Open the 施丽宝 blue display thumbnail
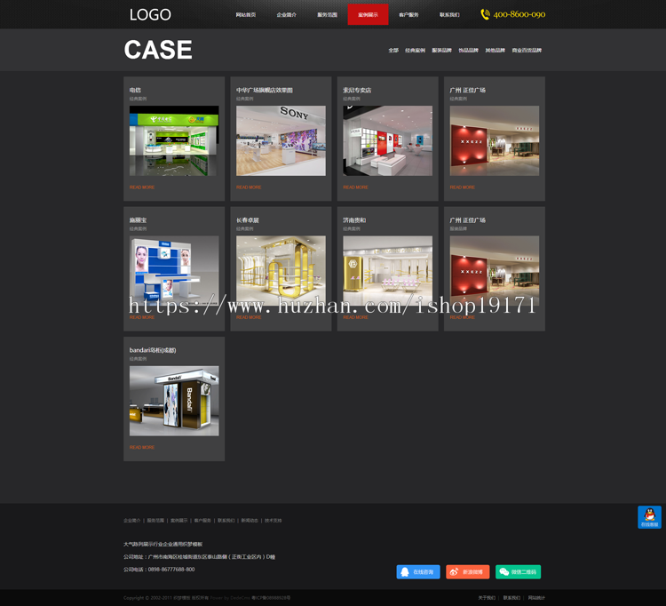This screenshot has height=606, width=666. pos(174,270)
